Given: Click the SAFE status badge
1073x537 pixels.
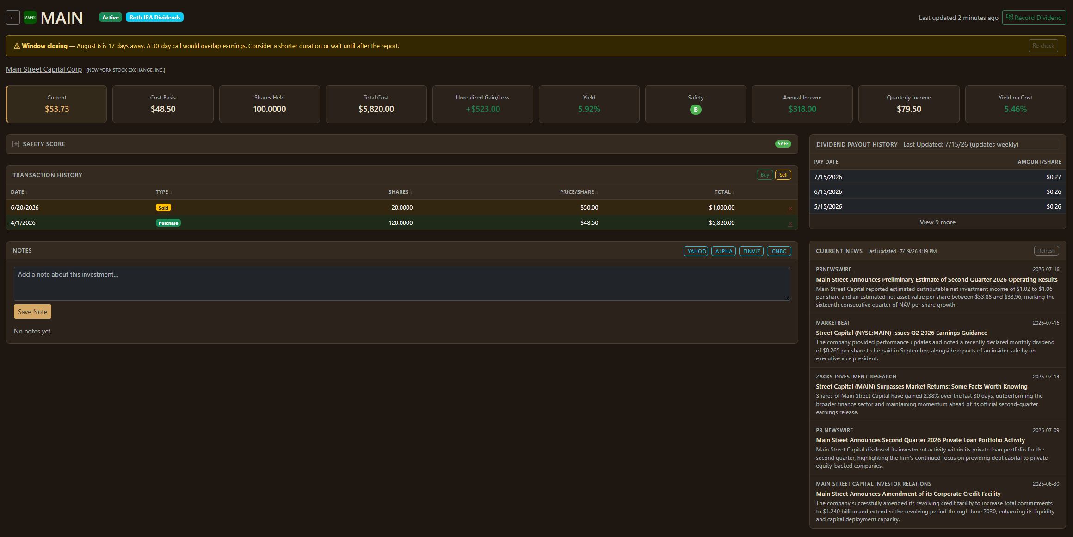Looking at the screenshot, I should tap(783, 144).
